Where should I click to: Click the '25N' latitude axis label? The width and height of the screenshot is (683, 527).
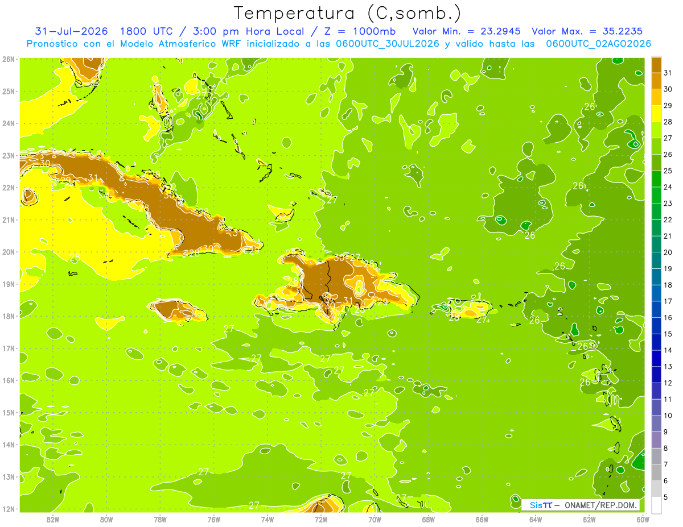(8, 91)
